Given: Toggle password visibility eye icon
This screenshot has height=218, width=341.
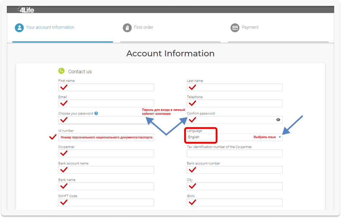Looking at the screenshot, I should pyautogui.click(x=278, y=120).
